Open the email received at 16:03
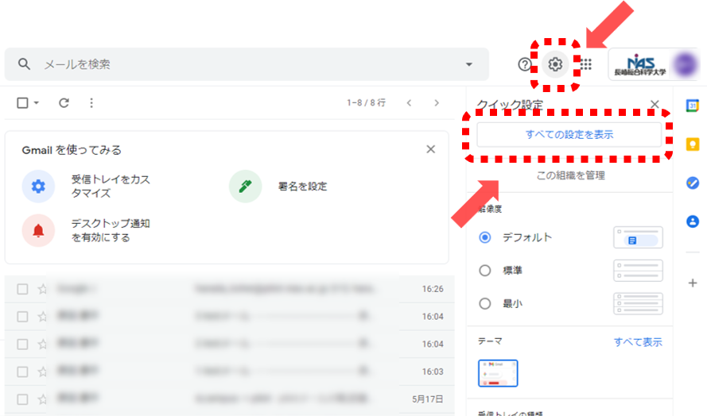 click(230, 372)
